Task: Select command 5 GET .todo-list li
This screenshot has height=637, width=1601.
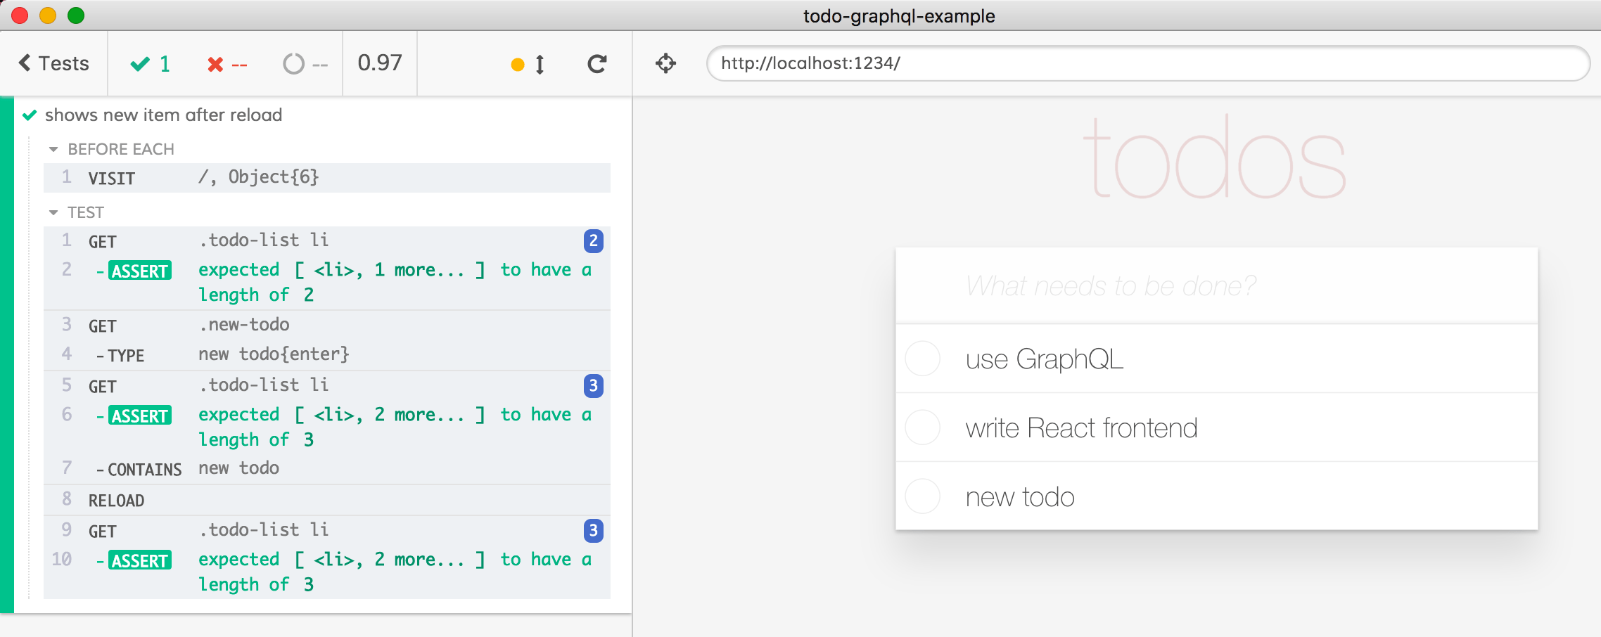Action: point(327,385)
